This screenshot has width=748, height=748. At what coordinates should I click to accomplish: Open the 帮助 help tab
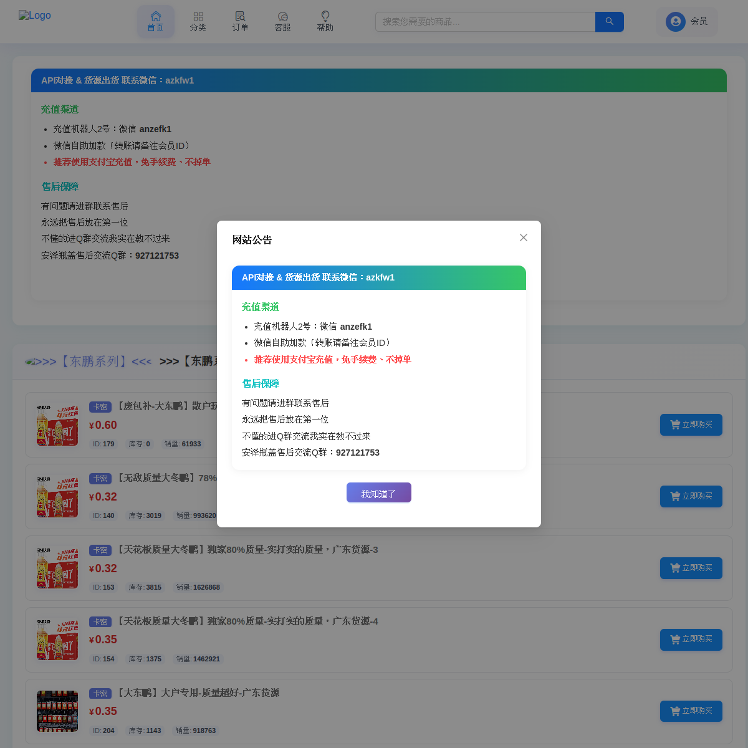325,22
